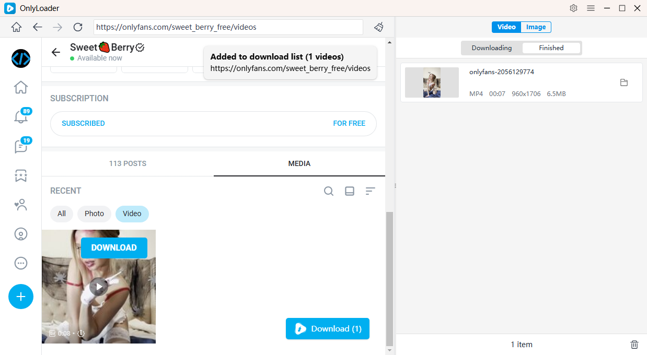Click the page vertical scrollbar thumb
Screen dimensions: 647x355
pos(389,279)
